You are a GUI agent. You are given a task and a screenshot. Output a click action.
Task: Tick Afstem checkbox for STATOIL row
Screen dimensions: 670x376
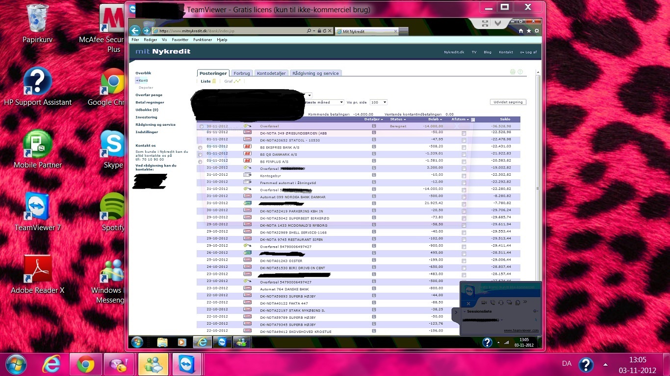pyautogui.click(x=464, y=140)
